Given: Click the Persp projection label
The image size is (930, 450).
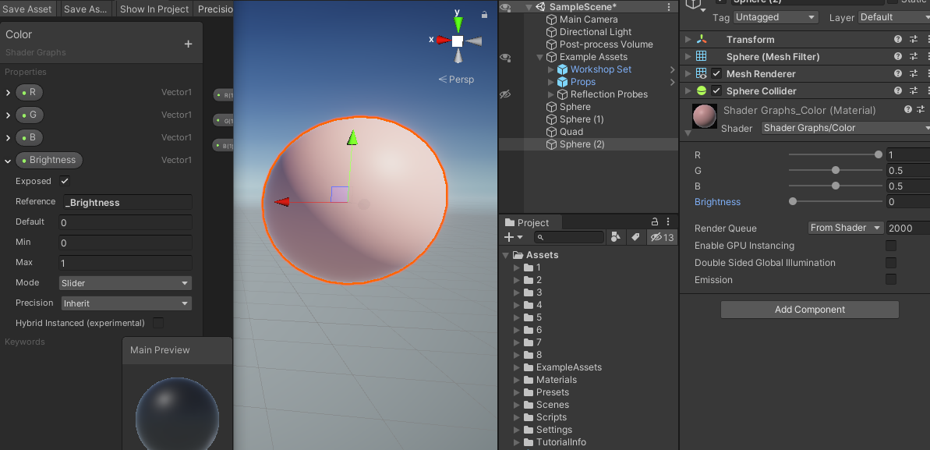Looking at the screenshot, I should pos(456,79).
